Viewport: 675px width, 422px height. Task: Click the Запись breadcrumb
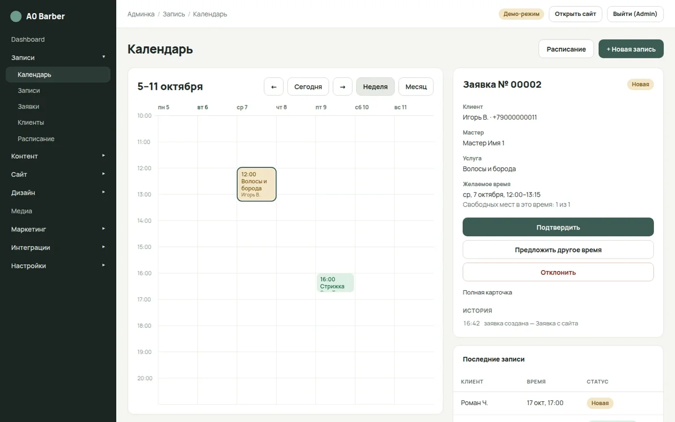pyautogui.click(x=174, y=14)
